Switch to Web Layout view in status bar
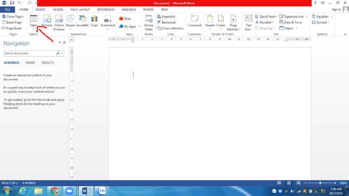This screenshot has height=196, width=349. pyautogui.click(x=298, y=183)
